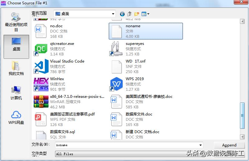Click the 'WPS 2019' name text
The width and height of the screenshot is (249, 161).
135,79
